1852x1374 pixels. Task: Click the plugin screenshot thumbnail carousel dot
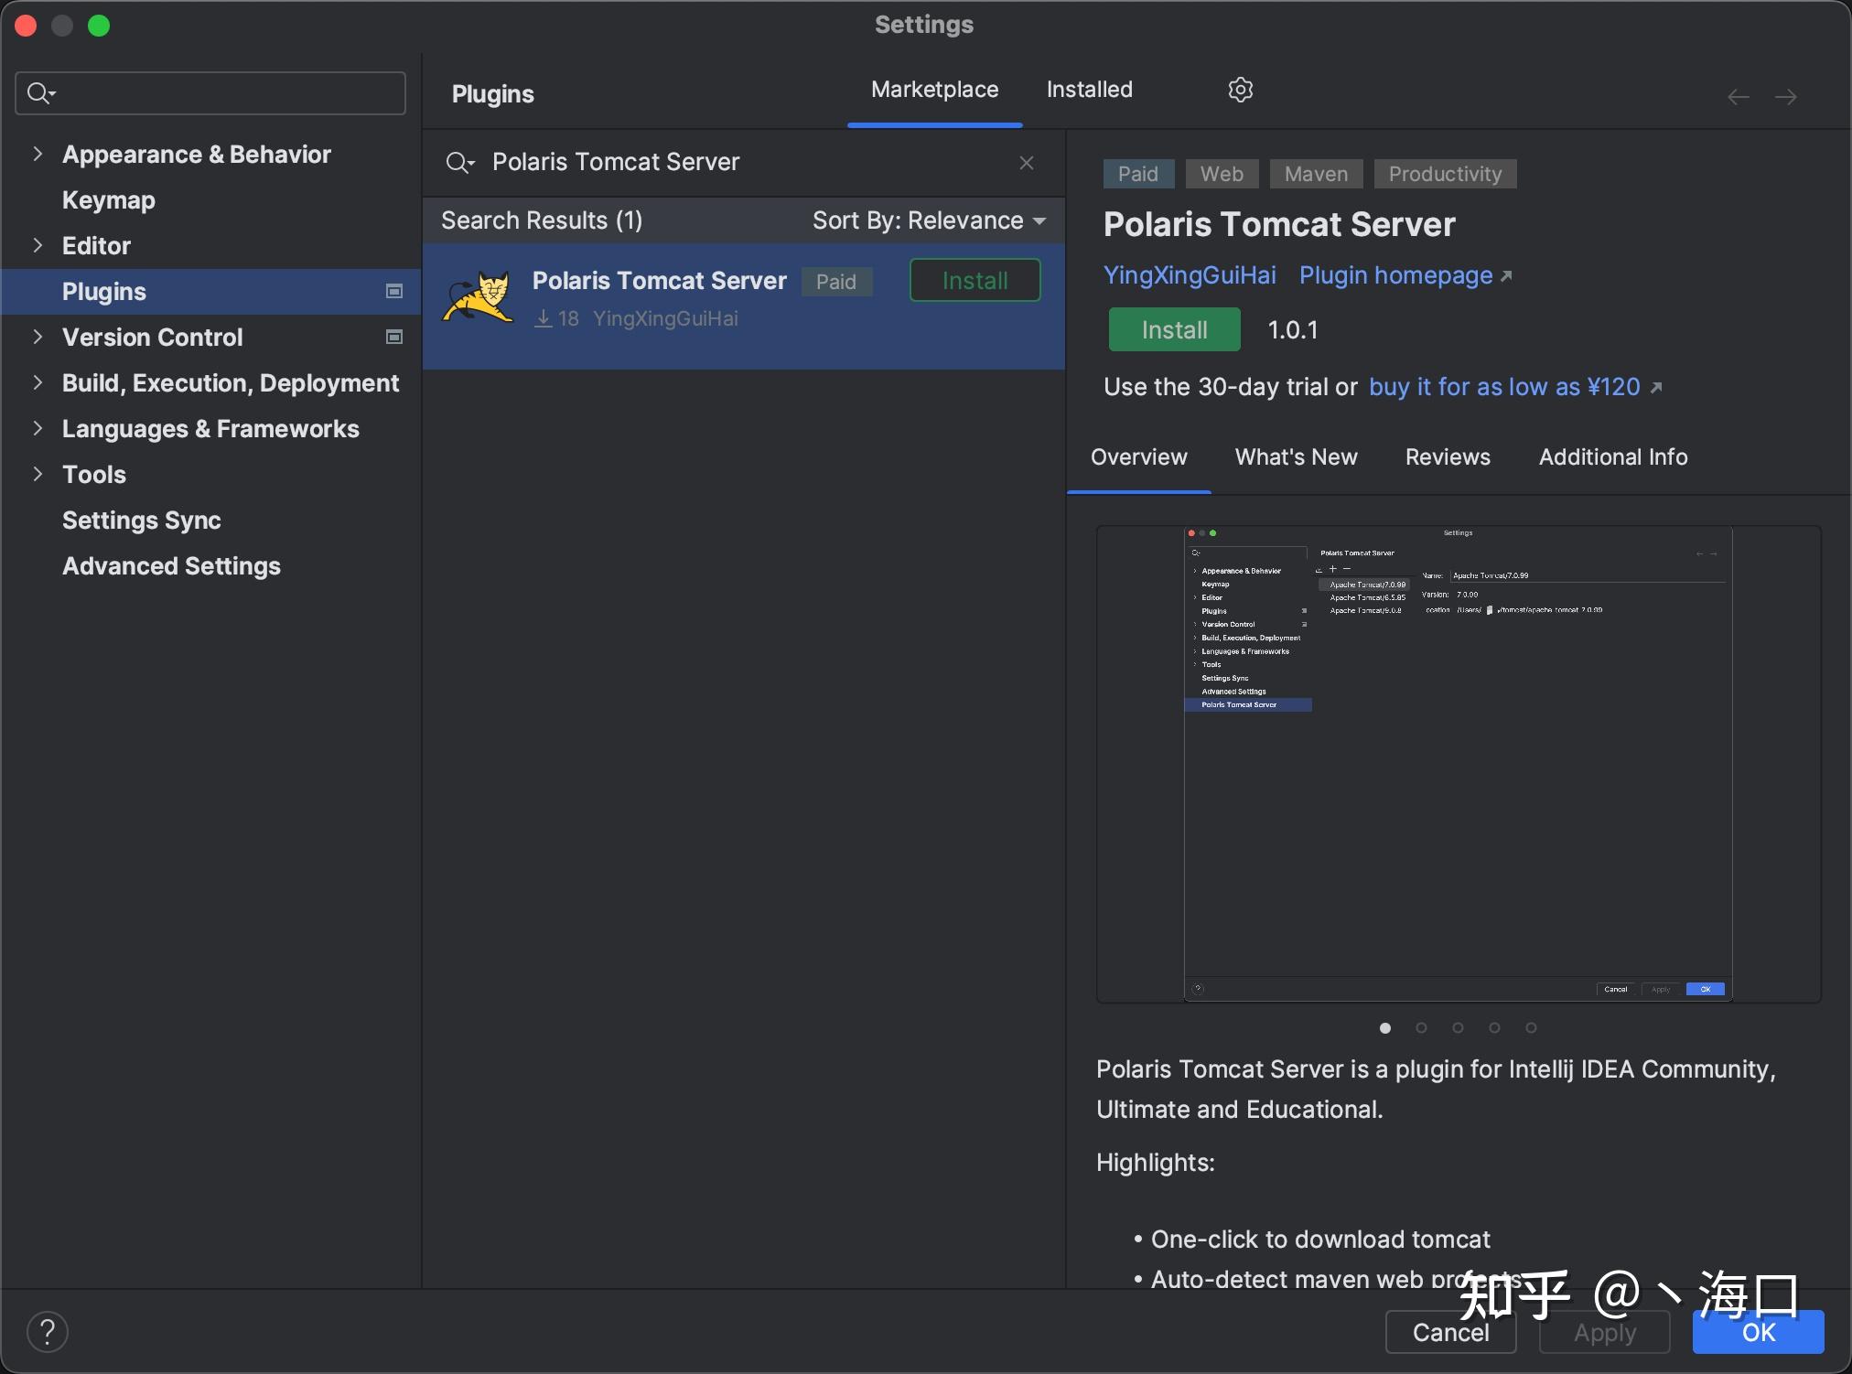(1384, 1027)
